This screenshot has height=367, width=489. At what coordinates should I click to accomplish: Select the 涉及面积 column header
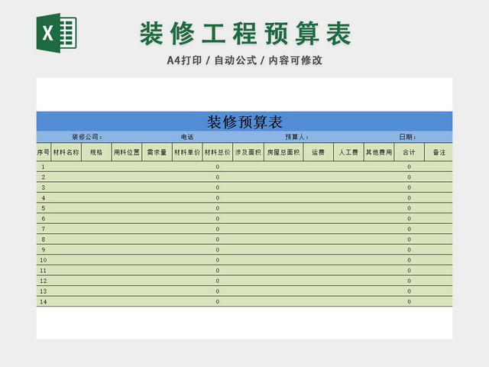[x=248, y=152]
